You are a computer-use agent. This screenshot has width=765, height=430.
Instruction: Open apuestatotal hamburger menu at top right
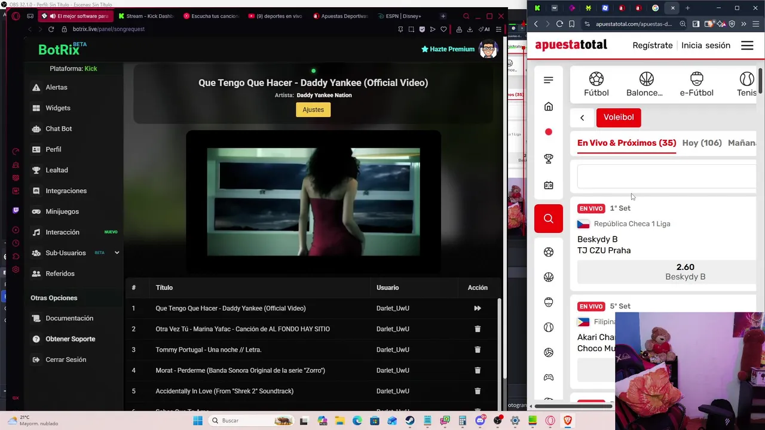pos(747,45)
